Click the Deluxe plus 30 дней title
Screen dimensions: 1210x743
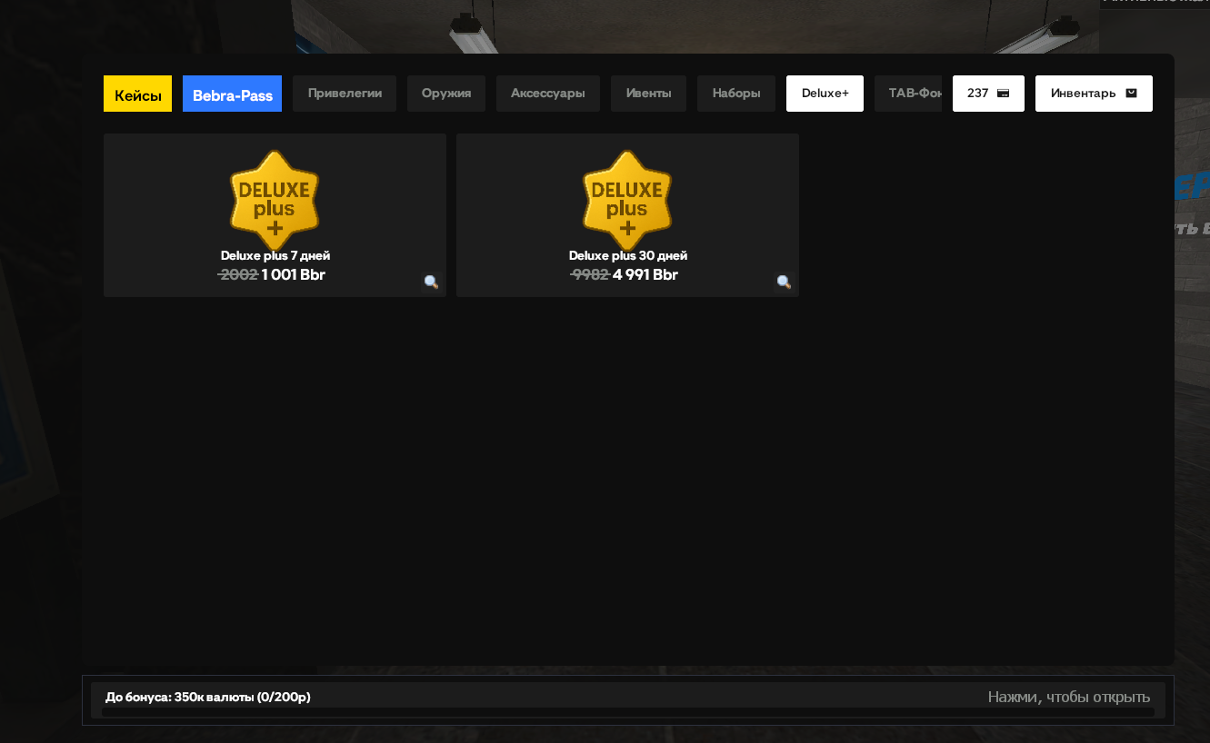click(x=628, y=256)
